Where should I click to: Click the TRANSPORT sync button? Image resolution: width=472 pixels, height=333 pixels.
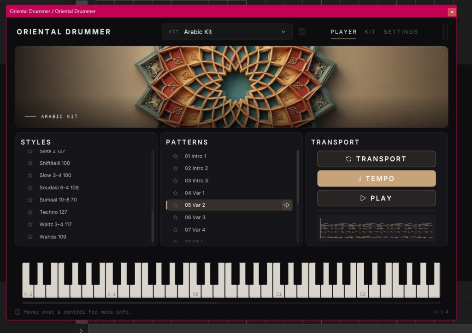point(376,159)
